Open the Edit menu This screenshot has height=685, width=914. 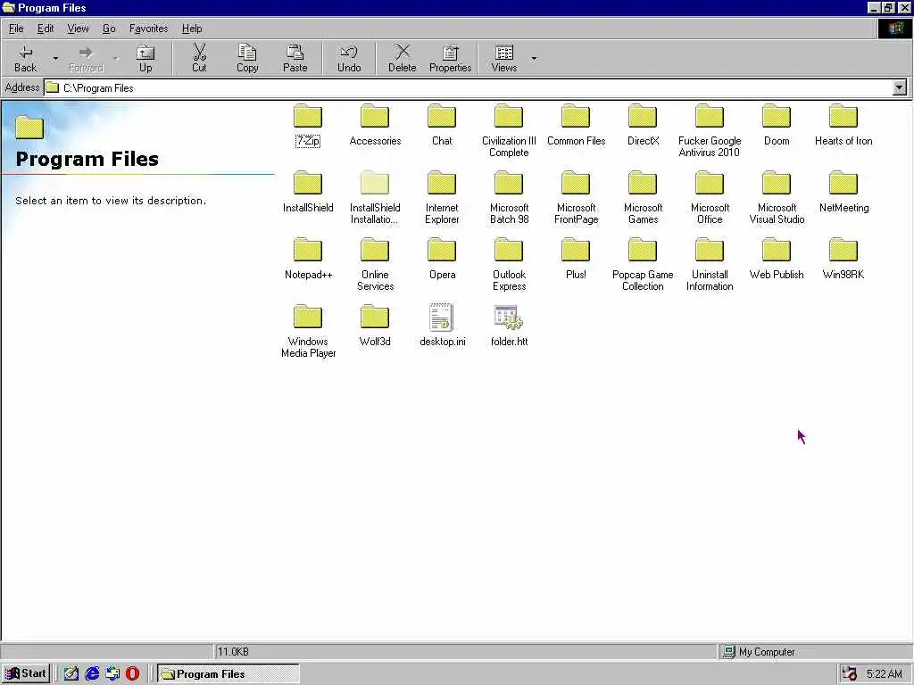tap(46, 29)
